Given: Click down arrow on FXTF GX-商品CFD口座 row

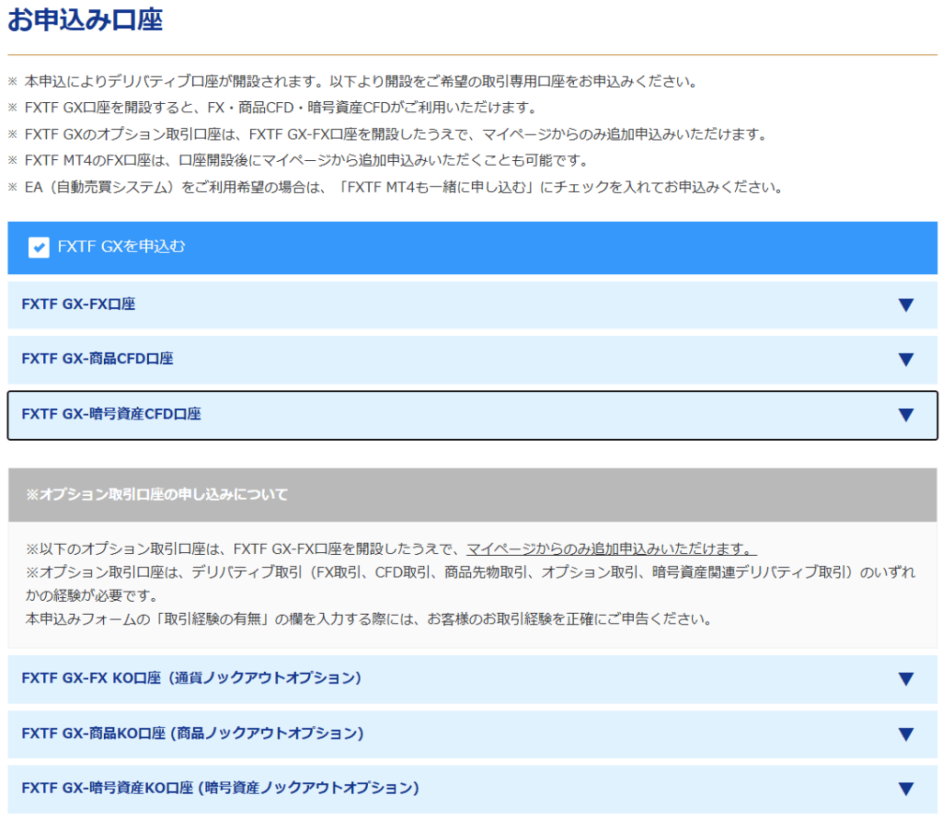Looking at the screenshot, I should pos(905,360).
